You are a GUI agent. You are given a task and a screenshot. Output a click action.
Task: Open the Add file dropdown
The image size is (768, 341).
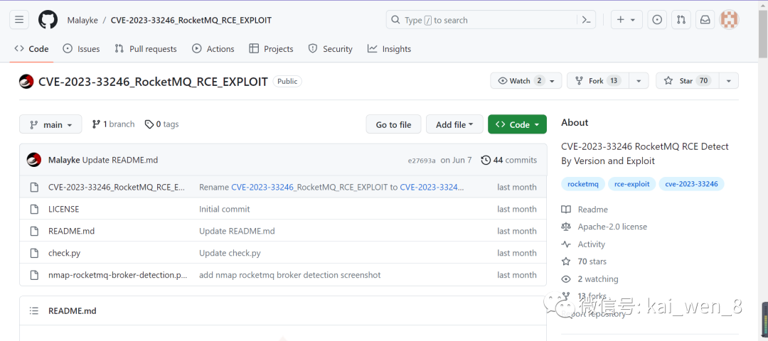(x=454, y=124)
